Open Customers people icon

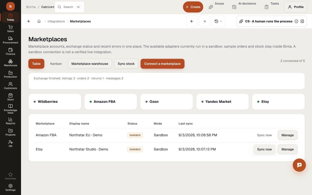coord(10,84)
